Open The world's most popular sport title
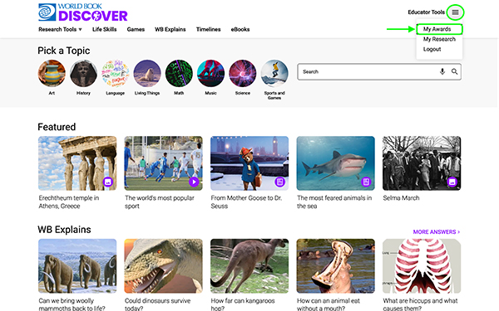 click(160, 202)
